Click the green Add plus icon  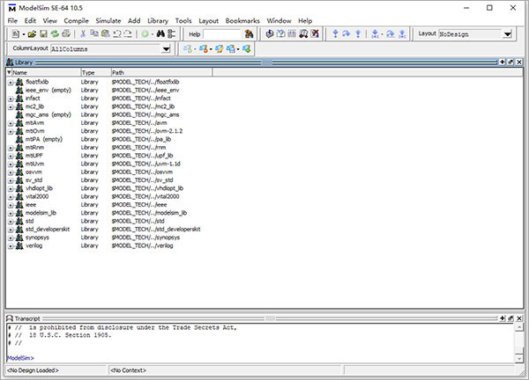145,34
